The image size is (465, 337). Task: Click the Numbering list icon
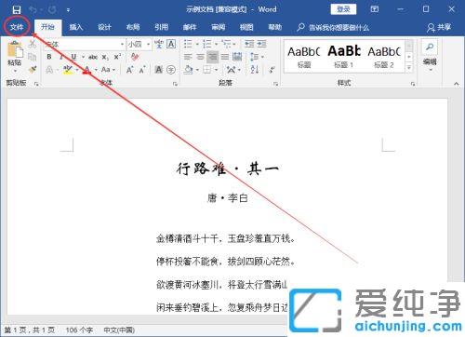point(207,44)
